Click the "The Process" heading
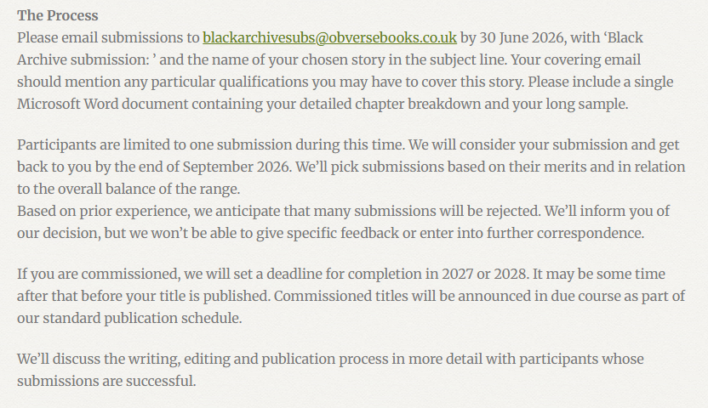708x408 pixels. coord(58,16)
